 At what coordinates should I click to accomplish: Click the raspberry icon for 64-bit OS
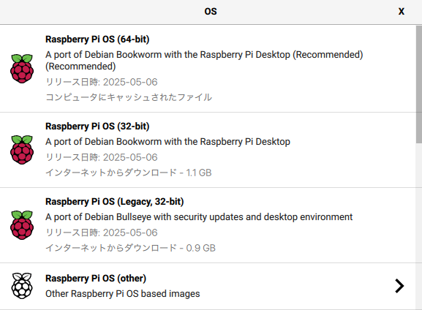22,68
